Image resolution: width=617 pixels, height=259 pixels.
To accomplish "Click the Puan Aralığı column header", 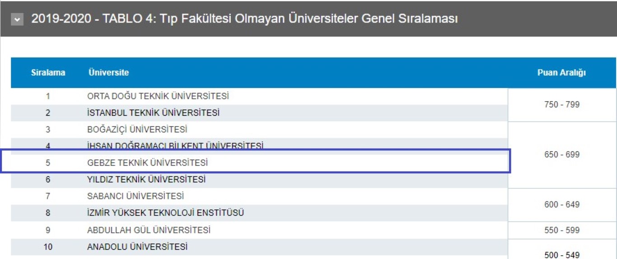I will (x=561, y=73).
